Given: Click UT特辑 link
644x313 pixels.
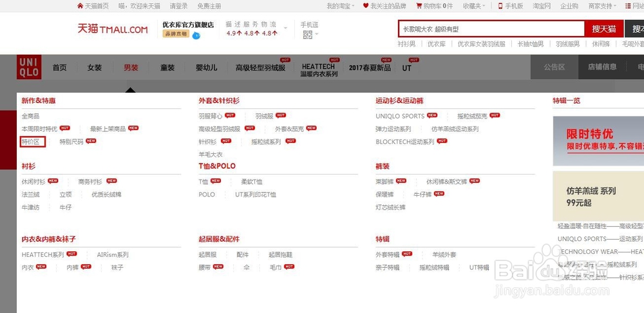Looking at the screenshot, I should (x=479, y=267).
